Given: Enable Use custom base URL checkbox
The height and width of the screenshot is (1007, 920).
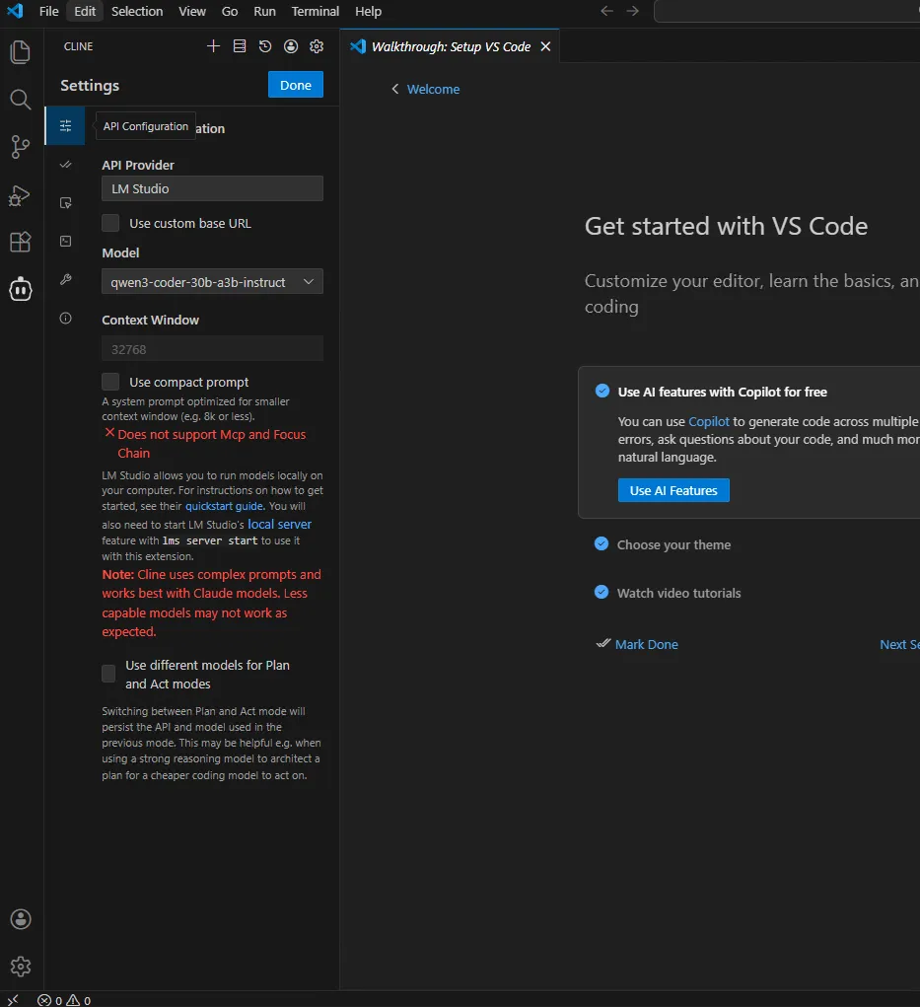Looking at the screenshot, I should click(111, 224).
